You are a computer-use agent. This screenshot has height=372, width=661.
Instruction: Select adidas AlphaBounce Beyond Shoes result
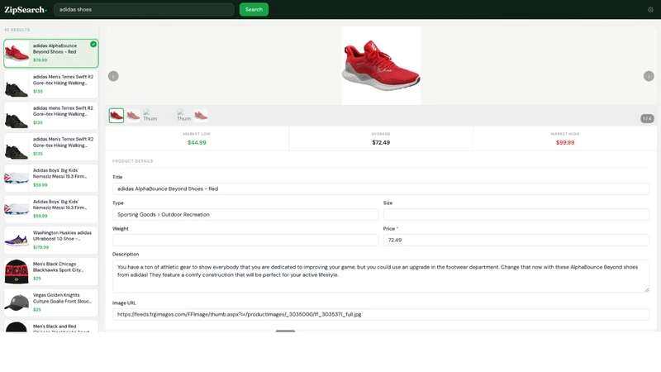51,54
